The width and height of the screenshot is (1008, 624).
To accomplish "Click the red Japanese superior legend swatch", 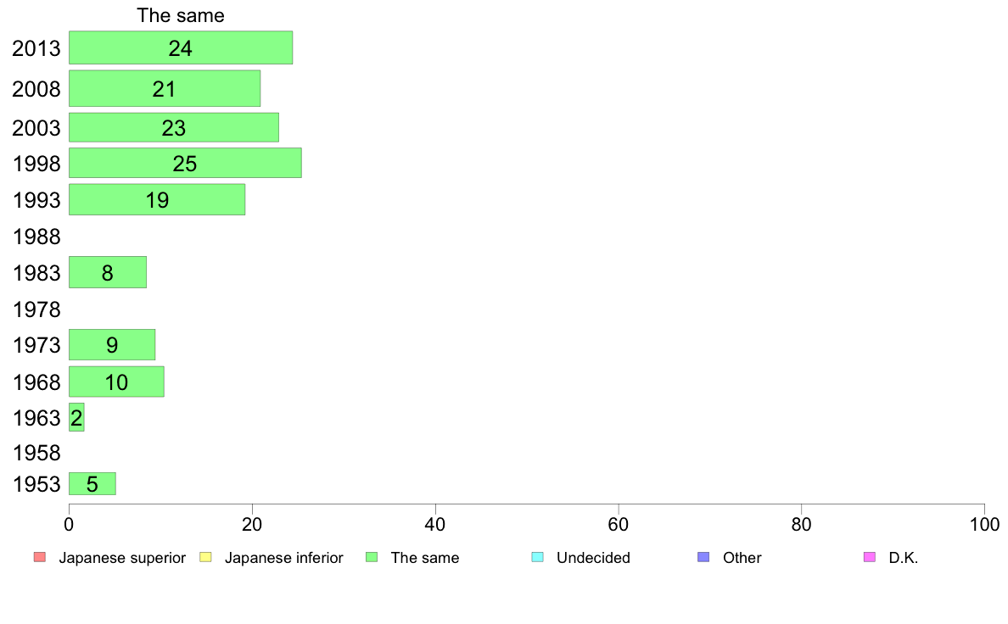I will point(40,557).
